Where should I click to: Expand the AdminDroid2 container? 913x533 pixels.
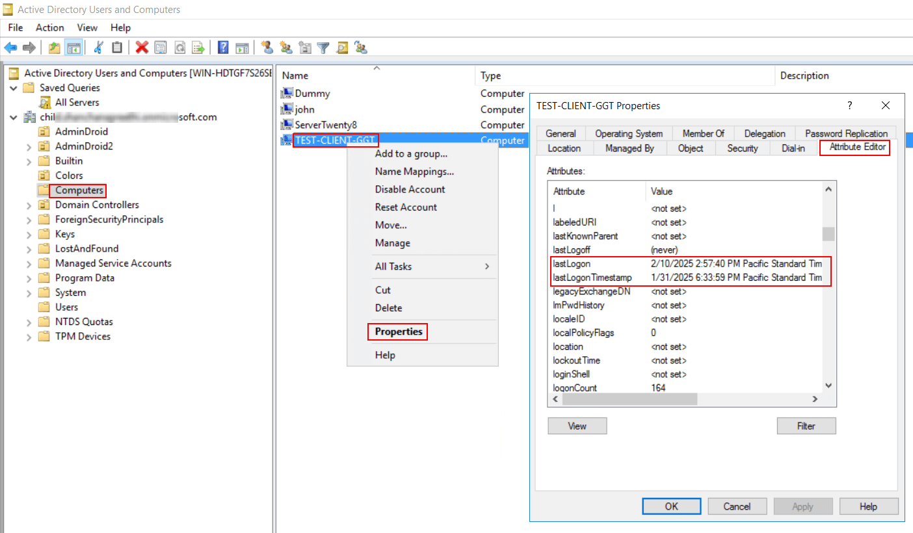click(29, 146)
